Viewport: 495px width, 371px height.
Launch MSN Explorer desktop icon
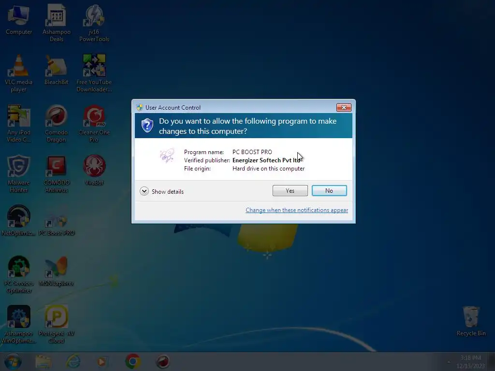pyautogui.click(x=57, y=271)
